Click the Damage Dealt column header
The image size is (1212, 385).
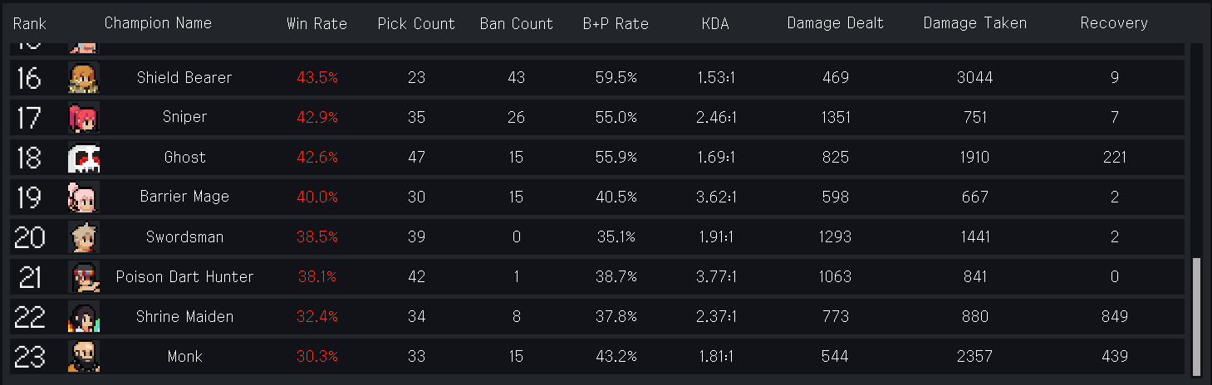(836, 23)
